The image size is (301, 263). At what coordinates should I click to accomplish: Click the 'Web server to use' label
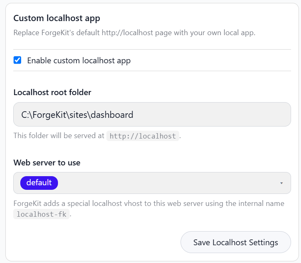coord(47,163)
